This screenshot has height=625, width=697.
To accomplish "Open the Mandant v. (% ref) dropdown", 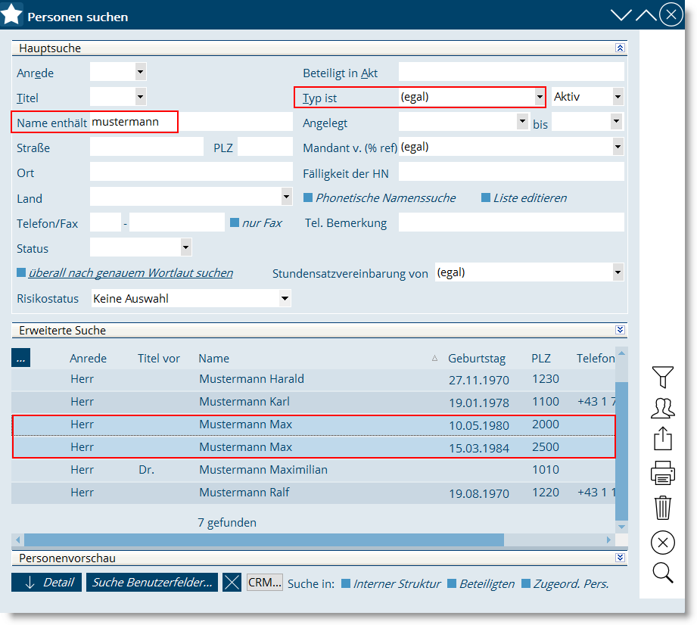I will [618, 147].
